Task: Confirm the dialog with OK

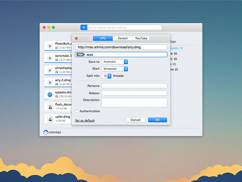Action: [157, 120]
